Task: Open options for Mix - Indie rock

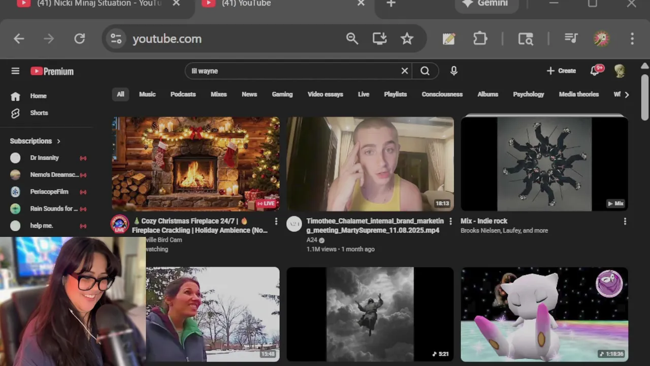Action: 625,222
